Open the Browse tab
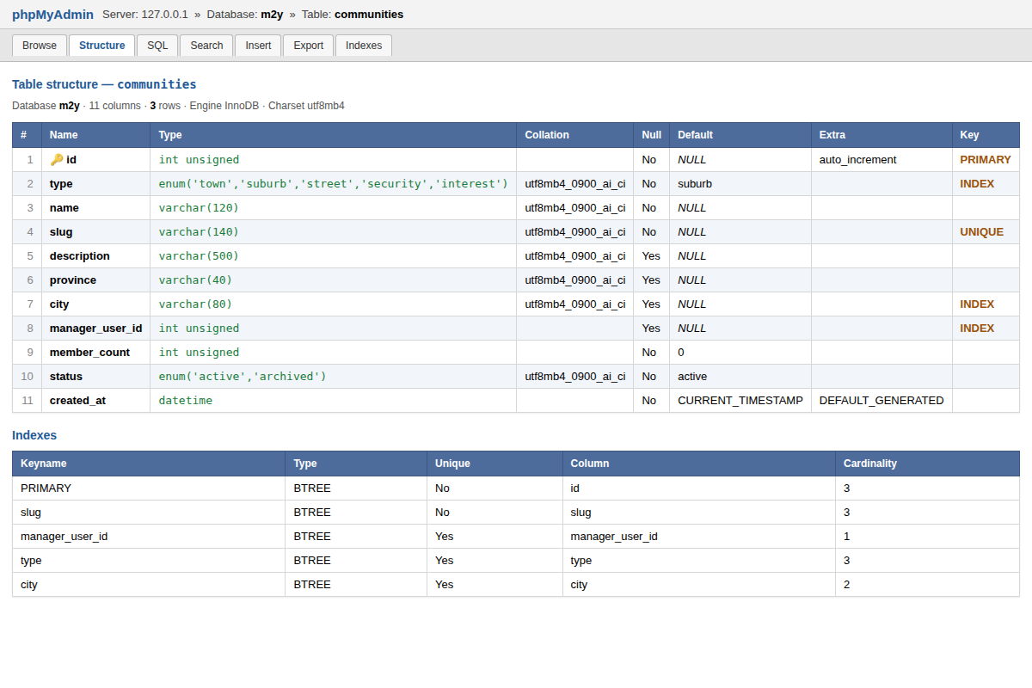Viewport: 1032px width, 688px height. [x=40, y=46]
